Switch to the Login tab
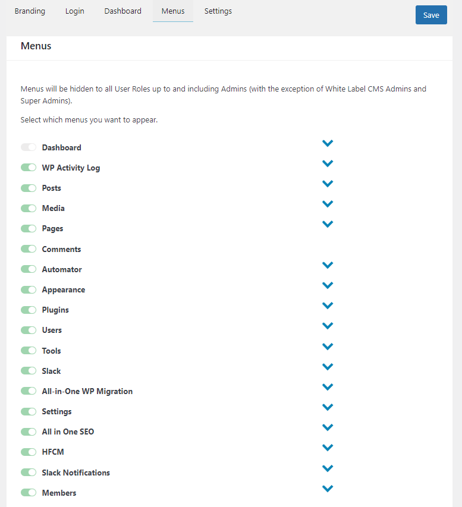 [75, 11]
